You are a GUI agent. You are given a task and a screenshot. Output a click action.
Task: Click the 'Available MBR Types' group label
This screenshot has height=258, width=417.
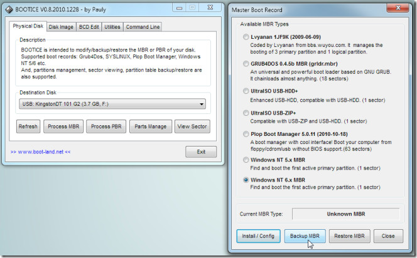(264, 24)
